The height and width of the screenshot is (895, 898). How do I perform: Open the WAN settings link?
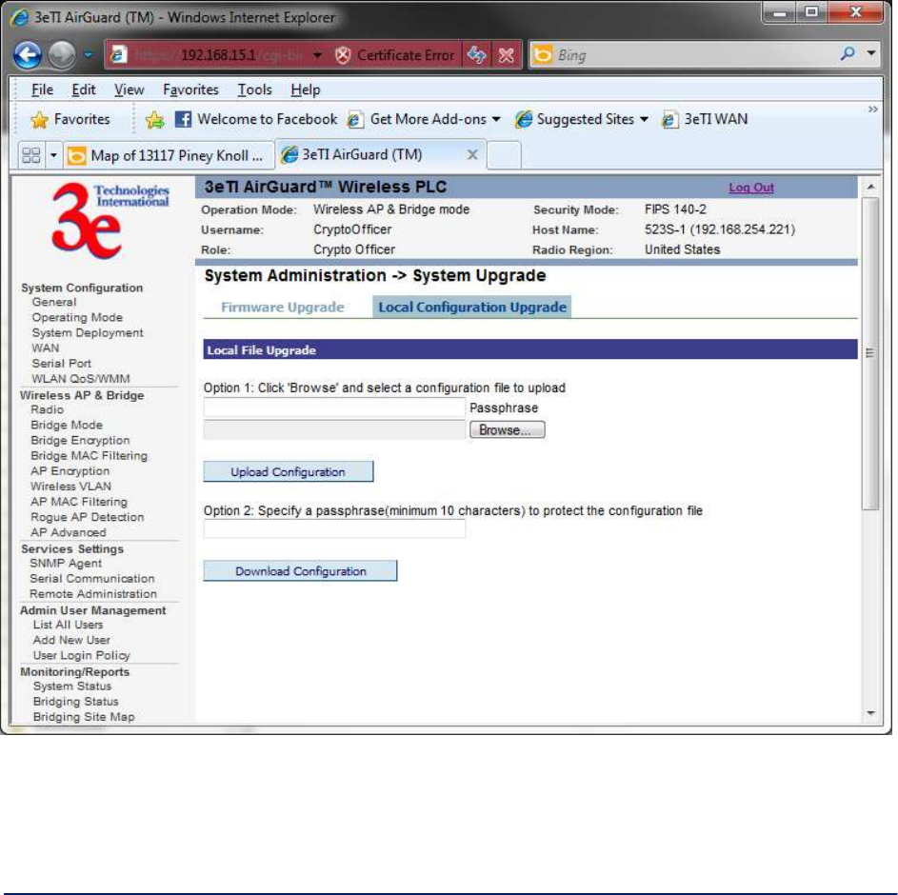[46, 348]
